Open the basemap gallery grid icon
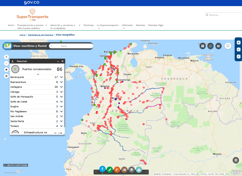The width and height of the screenshot is (242, 176). tap(202, 46)
